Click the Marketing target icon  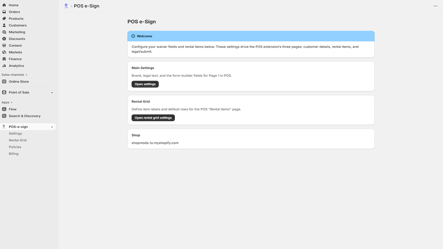click(x=4, y=32)
